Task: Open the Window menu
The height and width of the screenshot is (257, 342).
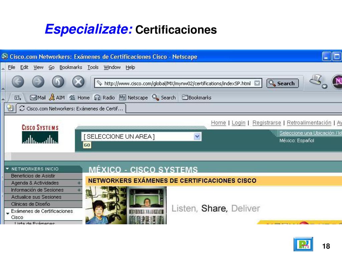Action: (112, 67)
